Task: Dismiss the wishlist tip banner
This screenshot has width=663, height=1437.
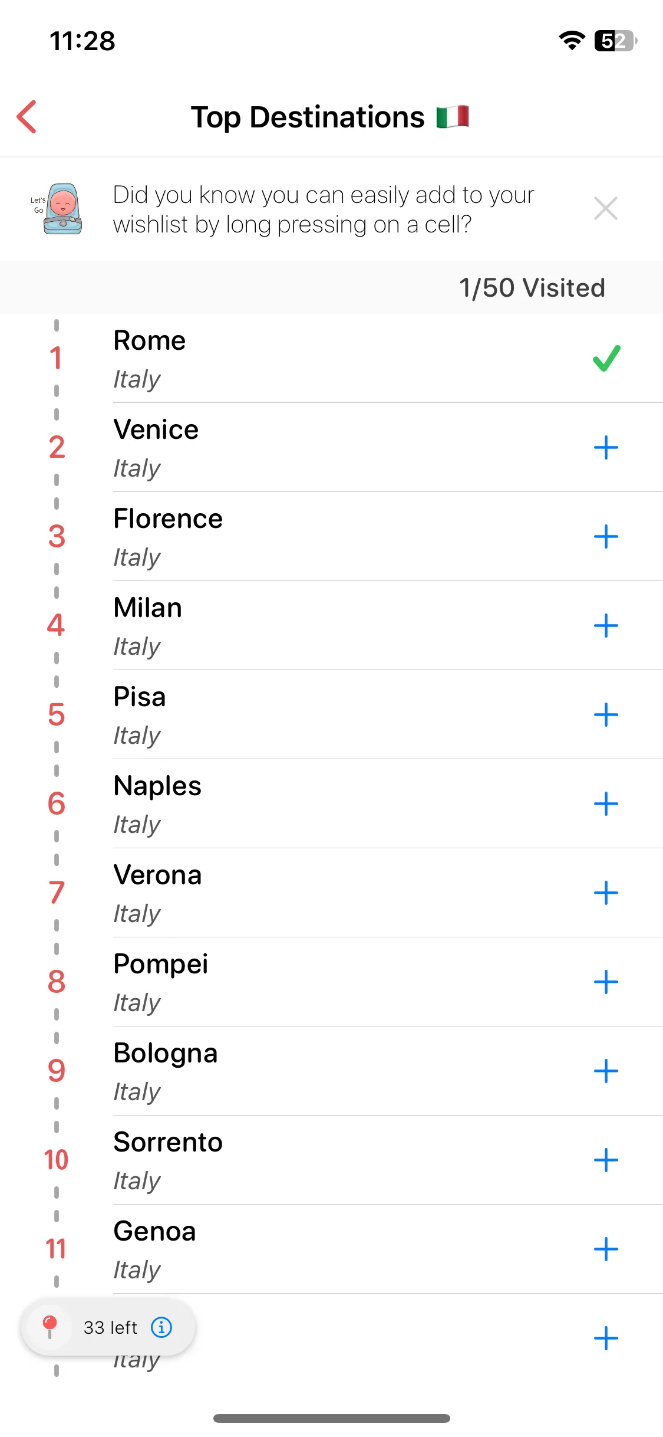Action: tap(605, 209)
